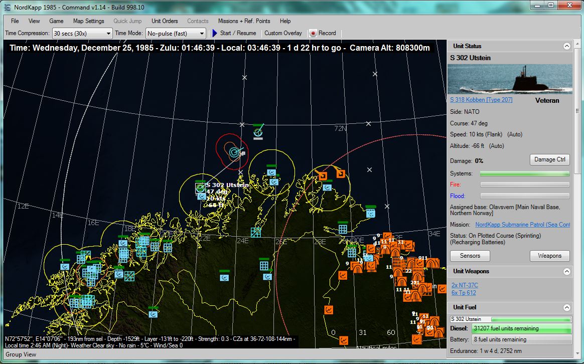Click the cyan contact inside the red range circle

click(234, 152)
